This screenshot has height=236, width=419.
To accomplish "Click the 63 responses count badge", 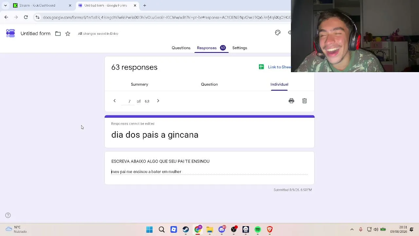I will click(223, 48).
